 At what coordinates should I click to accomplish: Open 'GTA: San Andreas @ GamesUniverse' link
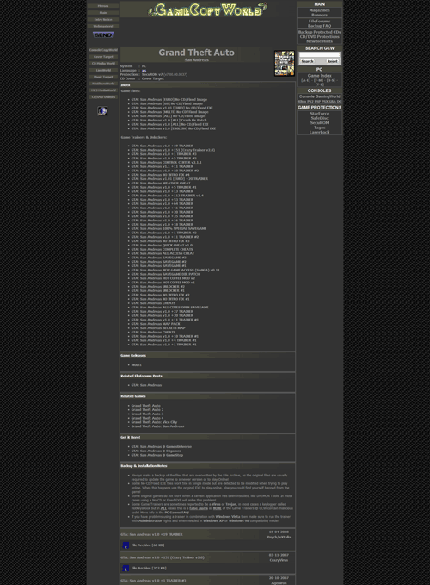161,446
